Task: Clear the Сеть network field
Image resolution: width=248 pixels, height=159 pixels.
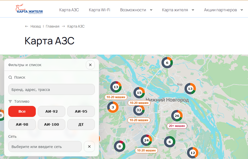Action: 89,146
